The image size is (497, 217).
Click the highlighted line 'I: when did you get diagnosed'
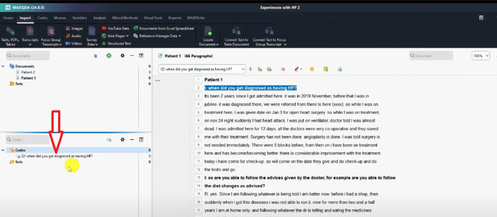coord(250,88)
